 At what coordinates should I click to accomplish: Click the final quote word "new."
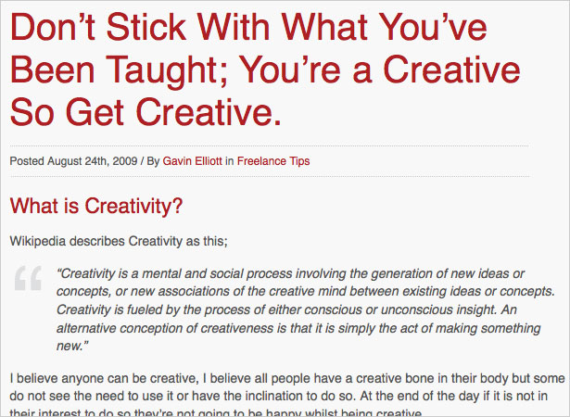coord(72,346)
